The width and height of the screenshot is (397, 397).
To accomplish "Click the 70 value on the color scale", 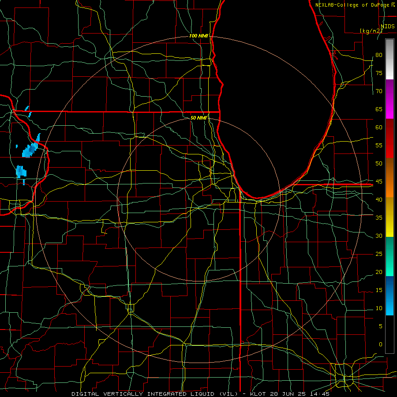I will (x=379, y=91).
